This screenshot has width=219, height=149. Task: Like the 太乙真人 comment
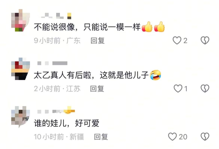click(178, 88)
